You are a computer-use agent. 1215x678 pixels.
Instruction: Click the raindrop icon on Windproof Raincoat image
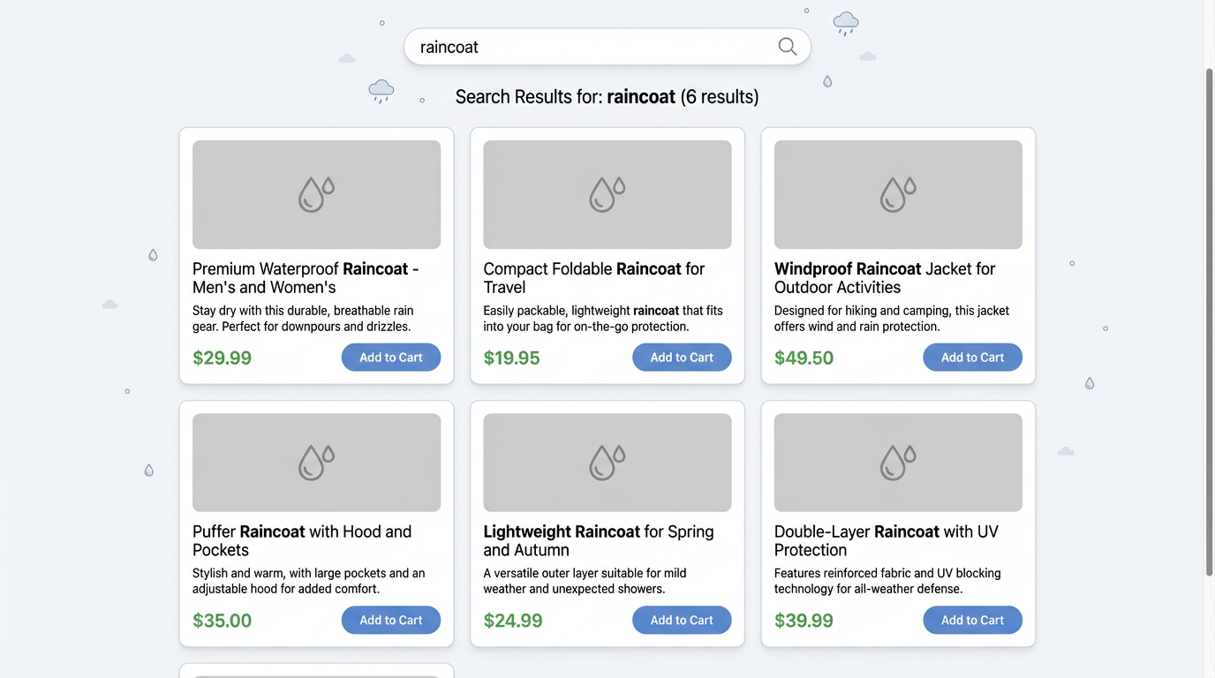pos(897,193)
